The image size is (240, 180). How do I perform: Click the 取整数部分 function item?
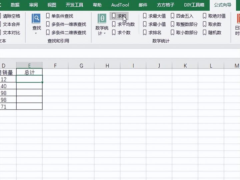click(184, 24)
